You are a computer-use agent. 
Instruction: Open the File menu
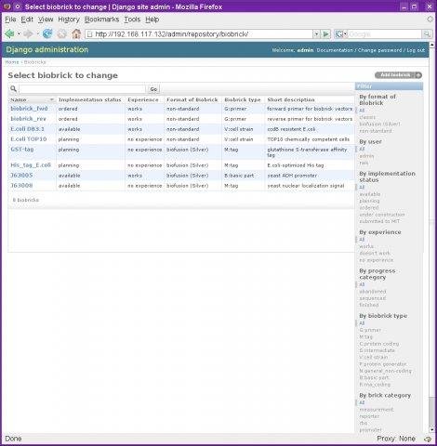(10, 20)
